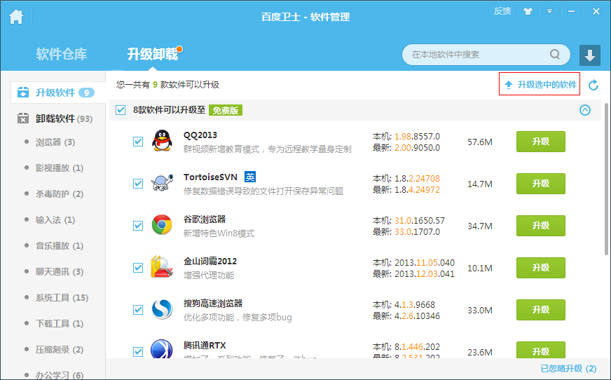Image resolution: width=611 pixels, height=380 pixels.
Task: Open the skin (shirt) icon
Action: 528,11
